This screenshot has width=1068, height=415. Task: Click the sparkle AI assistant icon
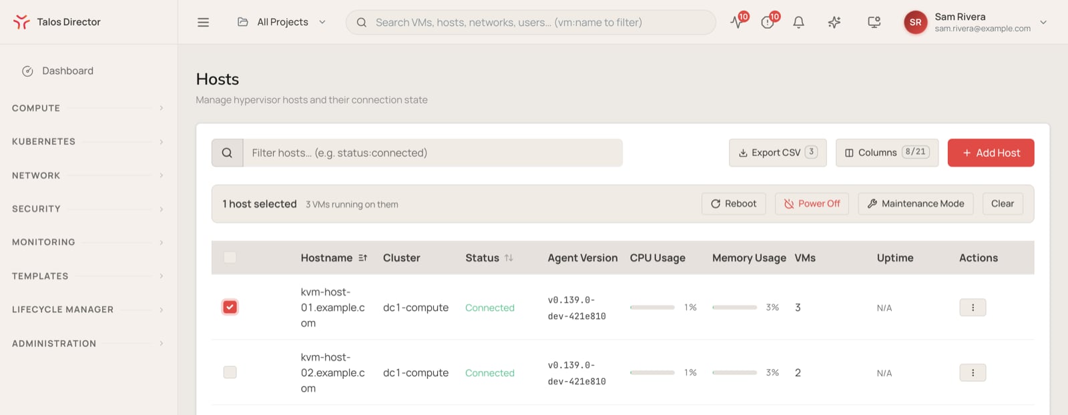click(834, 22)
